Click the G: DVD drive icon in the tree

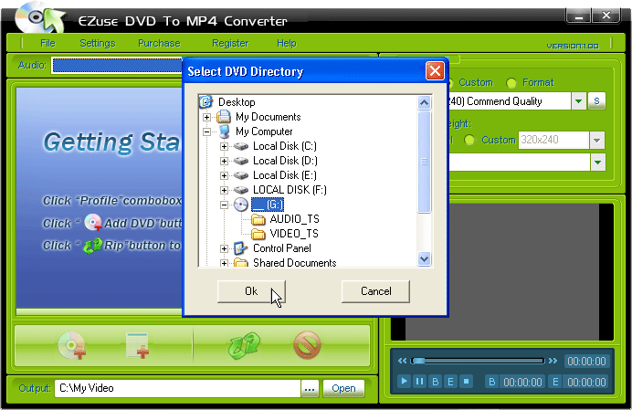[240, 205]
